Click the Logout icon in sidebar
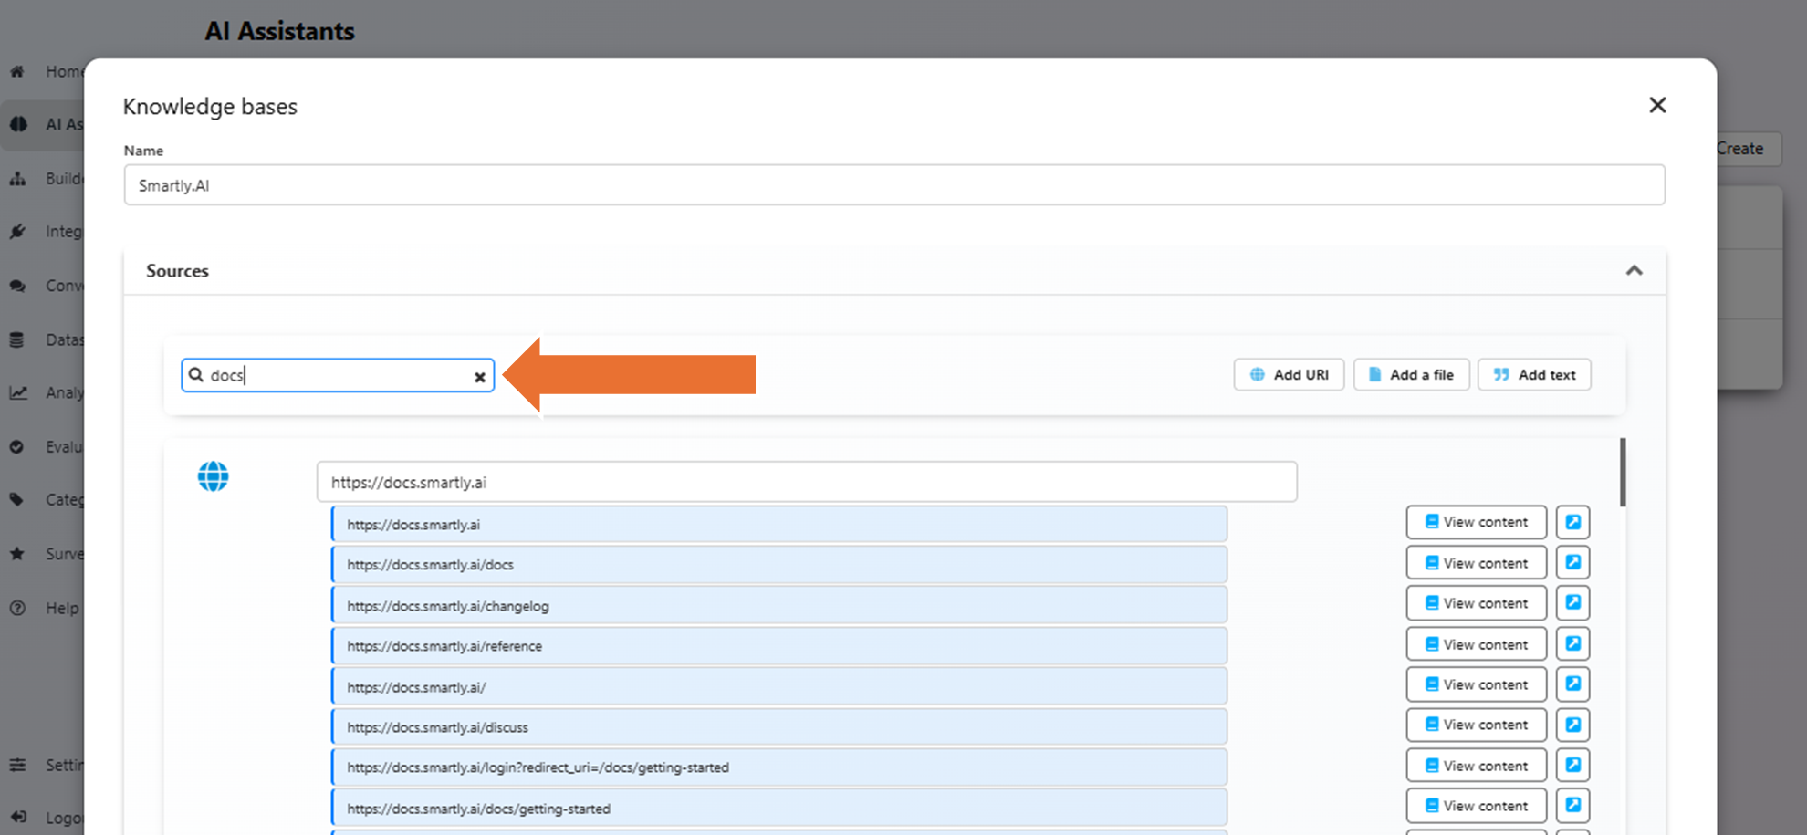Image resolution: width=1807 pixels, height=835 pixels. [x=17, y=818]
